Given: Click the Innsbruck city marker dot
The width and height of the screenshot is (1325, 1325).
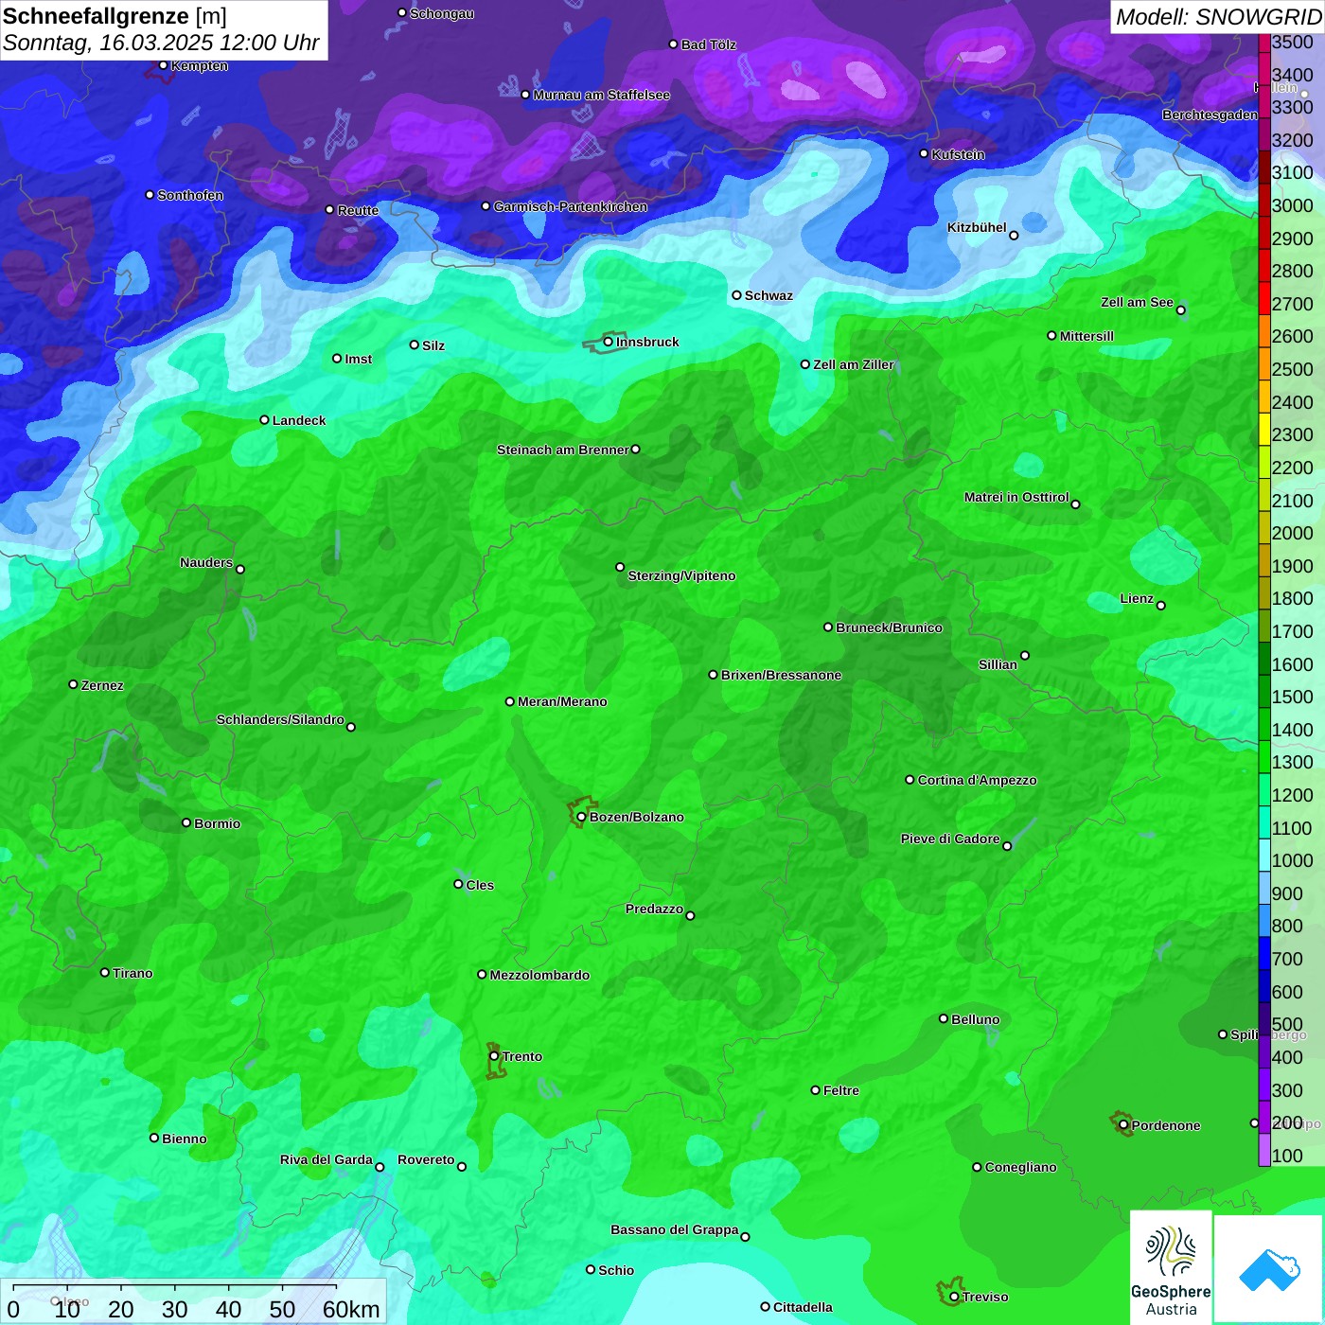Looking at the screenshot, I should [x=609, y=342].
